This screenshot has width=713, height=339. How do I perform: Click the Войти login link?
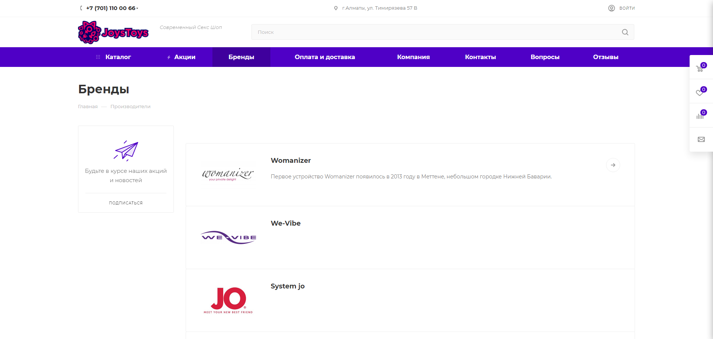(627, 8)
